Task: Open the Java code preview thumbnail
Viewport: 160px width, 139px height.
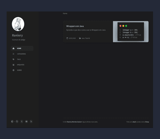Action: tap(131, 32)
